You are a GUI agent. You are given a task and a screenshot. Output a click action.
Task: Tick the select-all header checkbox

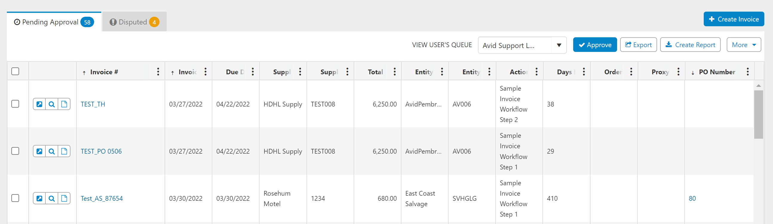pyautogui.click(x=15, y=71)
